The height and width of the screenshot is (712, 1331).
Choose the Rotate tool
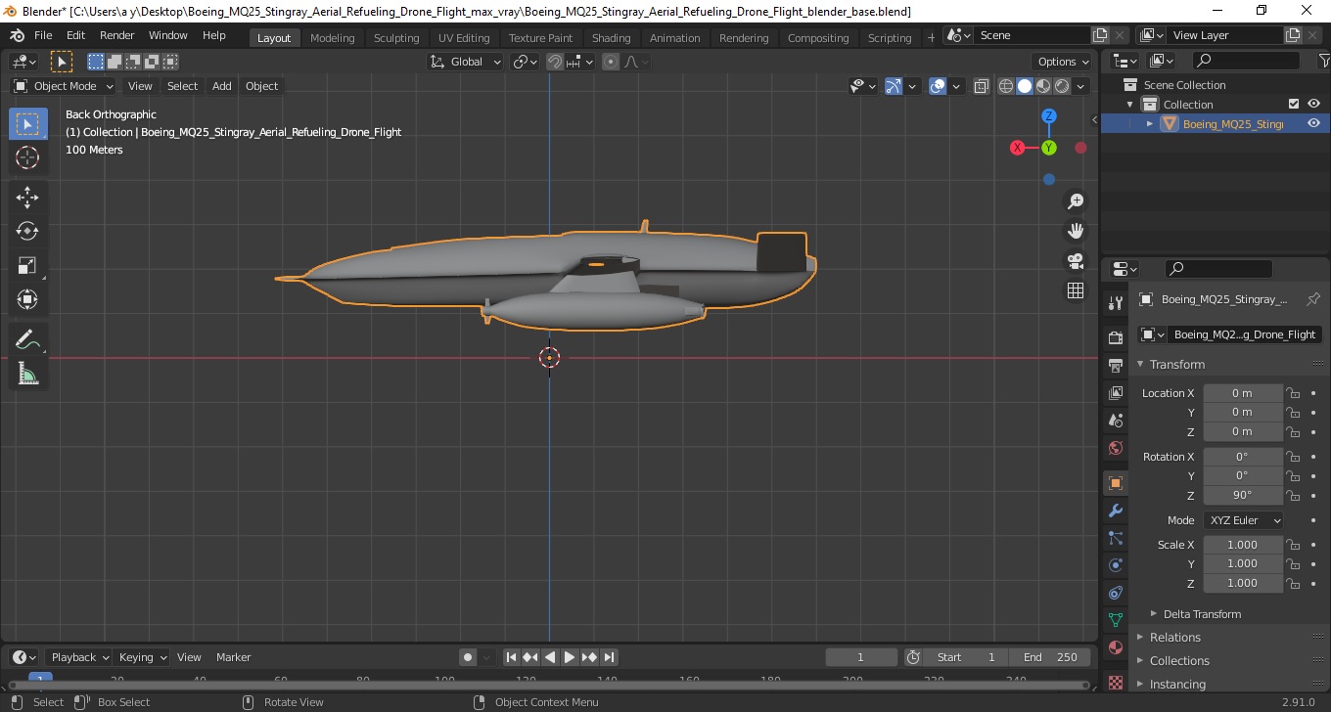[x=27, y=231]
